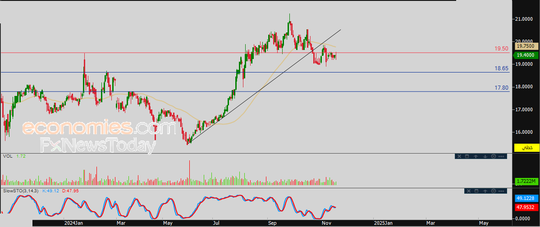This screenshot has width=540, height=227.
Task: Click the VOL indicator title label
Action: (x=8, y=156)
